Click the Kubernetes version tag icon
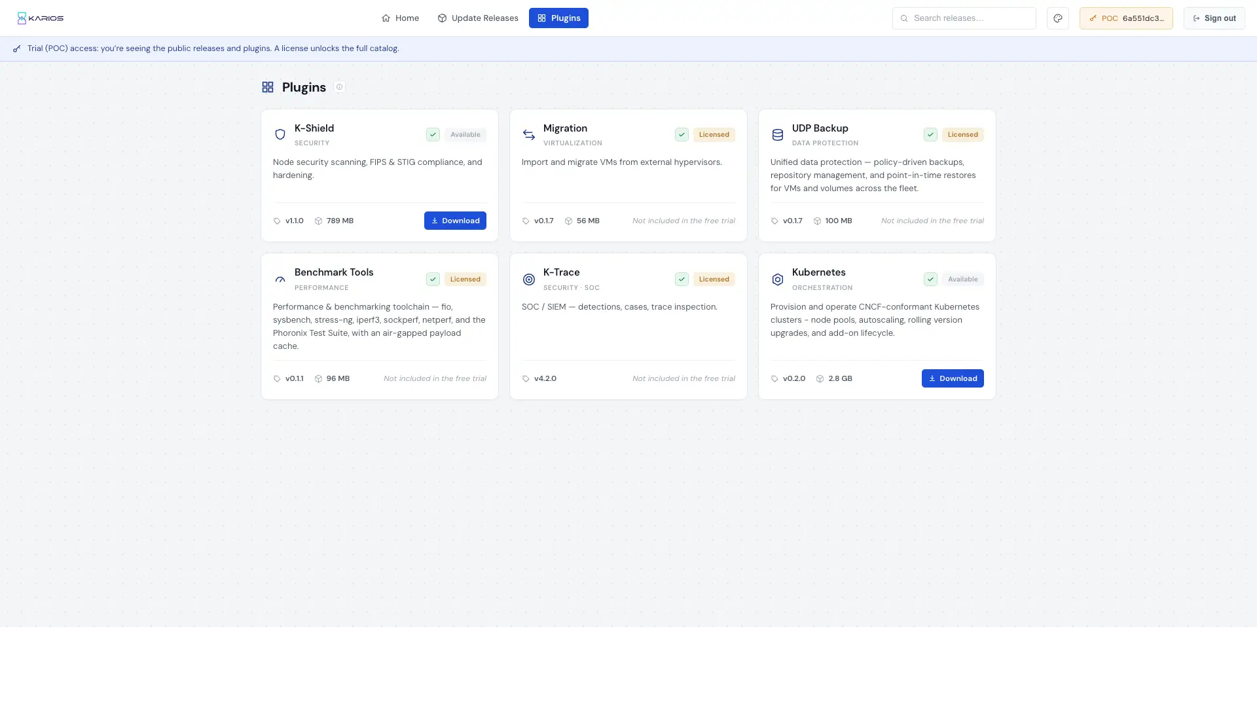 point(774,379)
